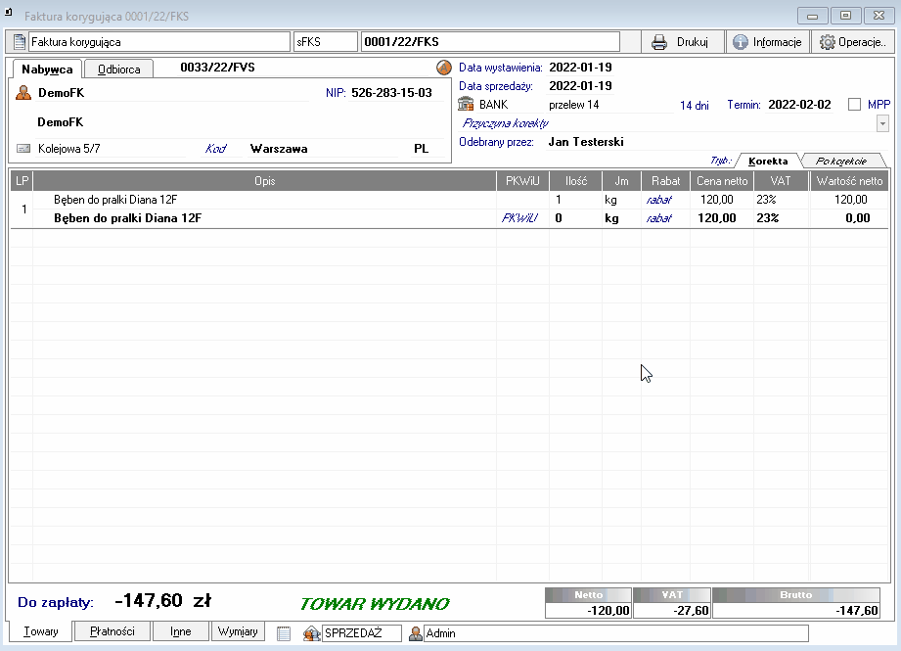Click the Kod postal code link
This screenshot has width=901, height=651.
point(215,149)
